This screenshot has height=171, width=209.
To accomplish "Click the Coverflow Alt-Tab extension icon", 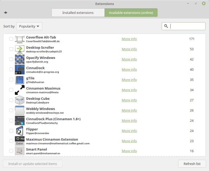I will pos(20,39).
